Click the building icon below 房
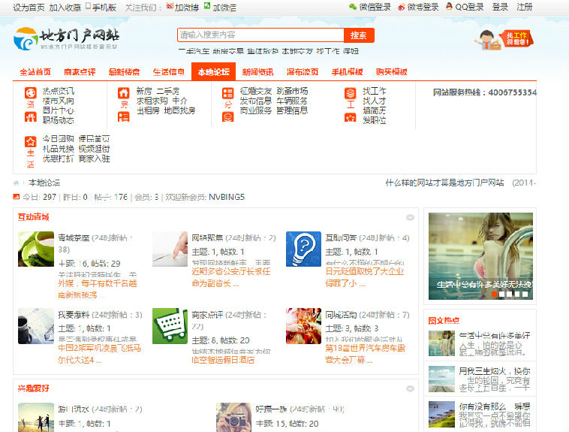Viewport: 569px width, 432px height. 124,116
